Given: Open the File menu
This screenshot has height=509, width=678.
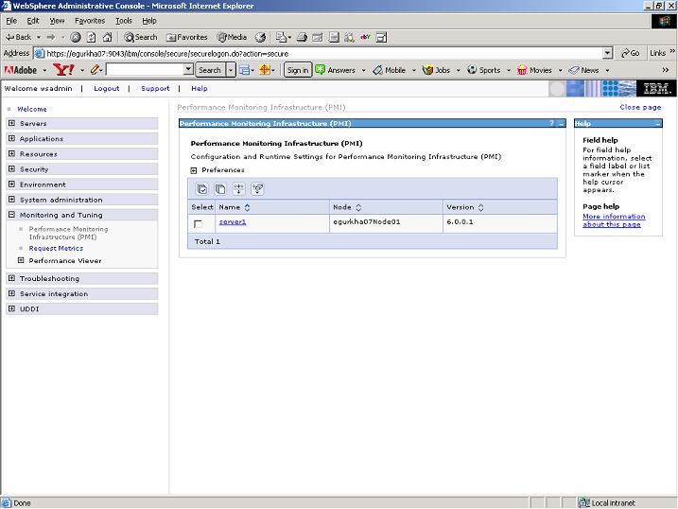Looking at the screenshot, I should pos(11,21).
